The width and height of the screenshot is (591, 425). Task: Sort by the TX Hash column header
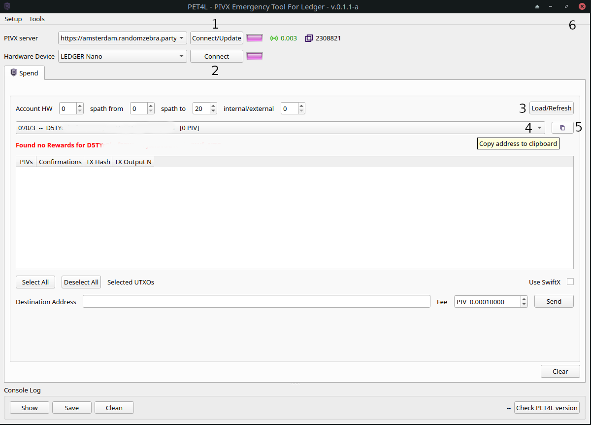click(98, 162)
